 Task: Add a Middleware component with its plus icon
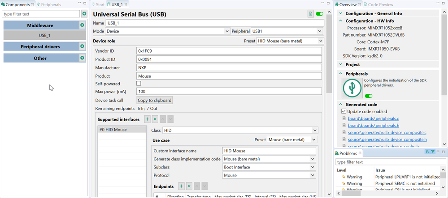(x=82, y=25)
